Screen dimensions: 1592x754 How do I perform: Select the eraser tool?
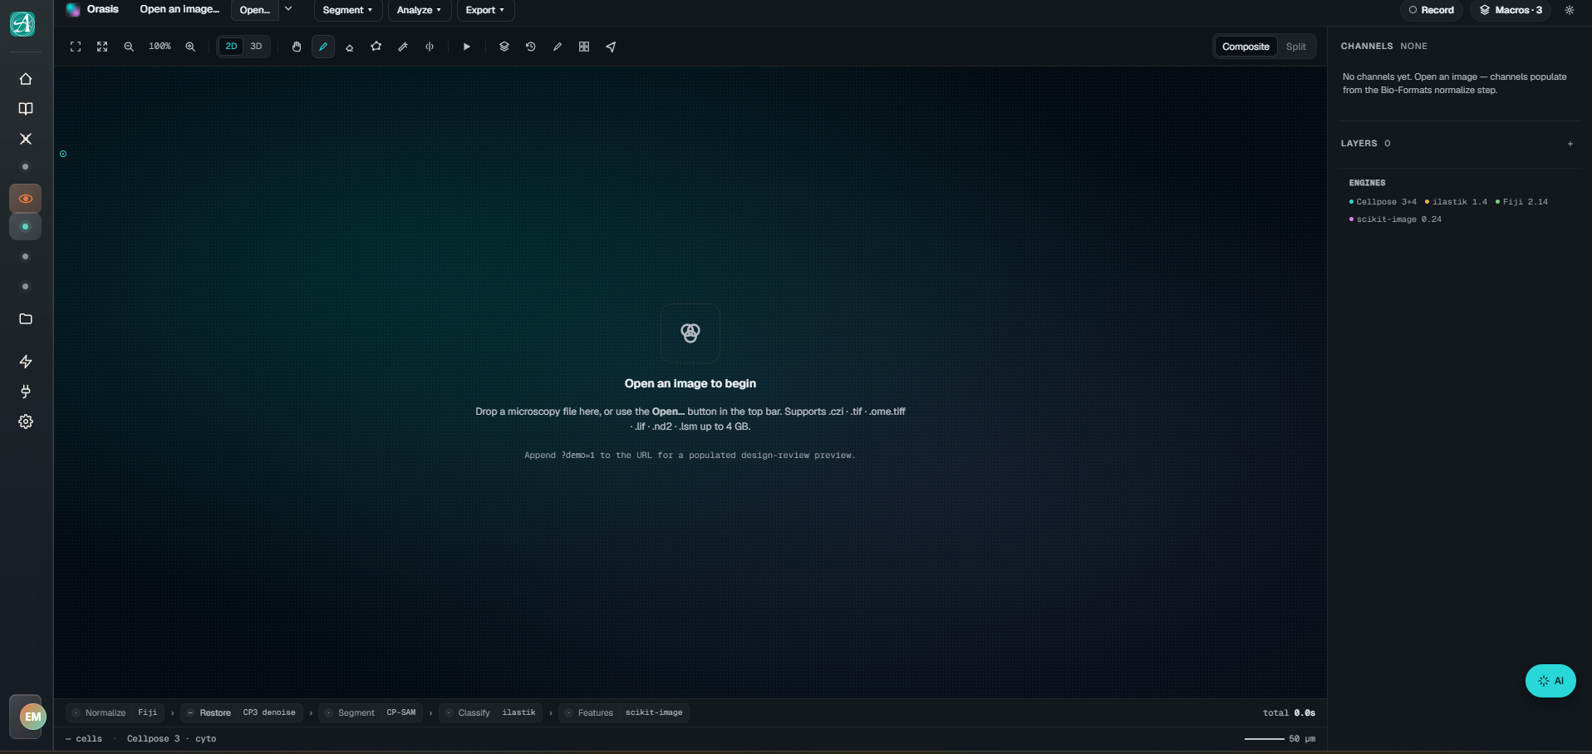(x=350, y=47)
